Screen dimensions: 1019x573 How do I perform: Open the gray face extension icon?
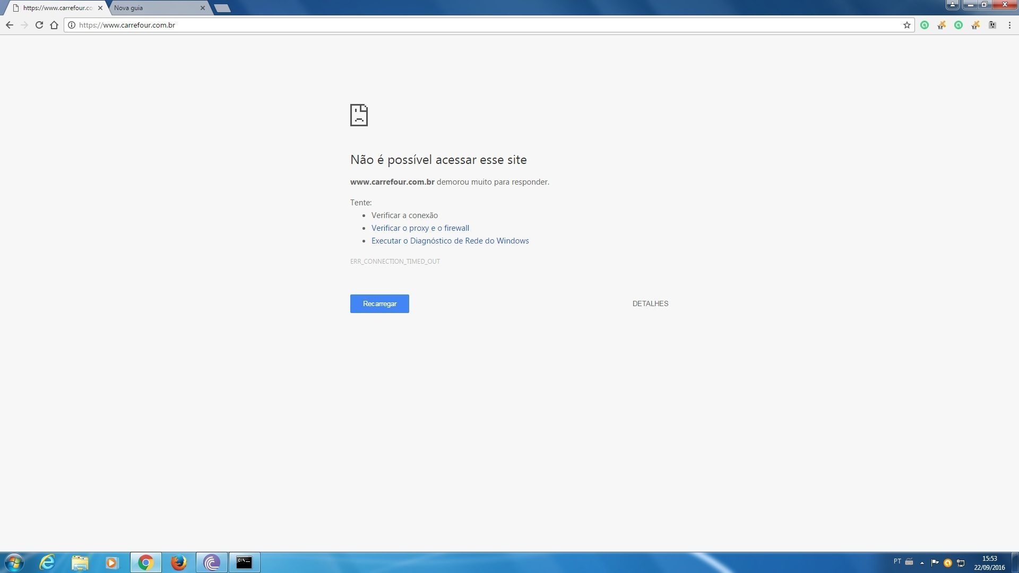pos(992,25)
